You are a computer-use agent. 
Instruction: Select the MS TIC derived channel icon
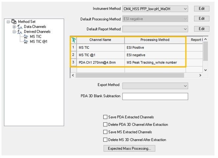click(26, 37)
